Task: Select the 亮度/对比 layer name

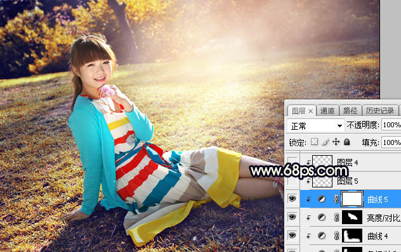Action: [384, 218]
